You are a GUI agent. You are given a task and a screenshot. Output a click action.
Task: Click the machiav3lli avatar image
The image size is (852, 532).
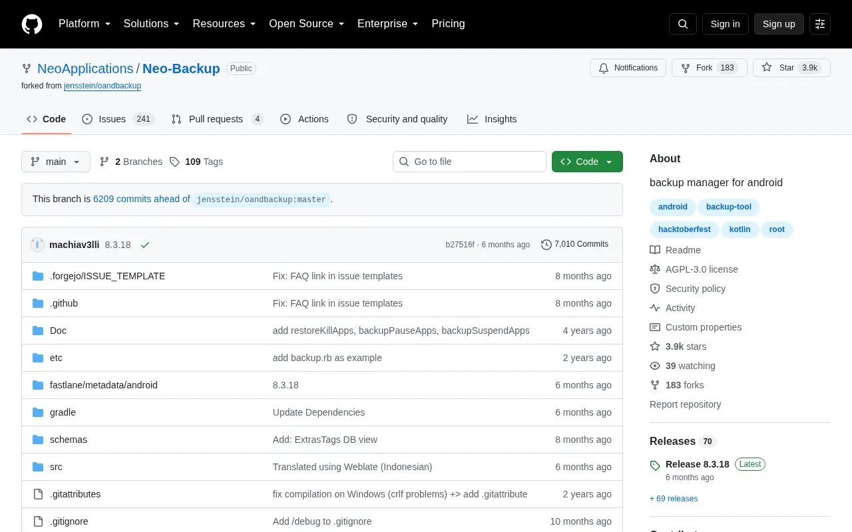(37, 245)
